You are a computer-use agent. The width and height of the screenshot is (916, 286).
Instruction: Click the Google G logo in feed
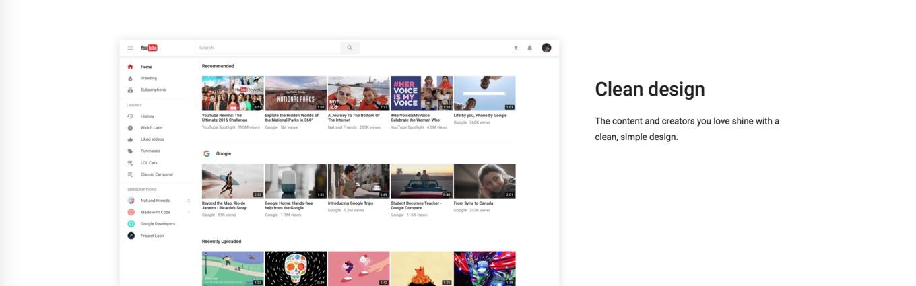[207, 153]
